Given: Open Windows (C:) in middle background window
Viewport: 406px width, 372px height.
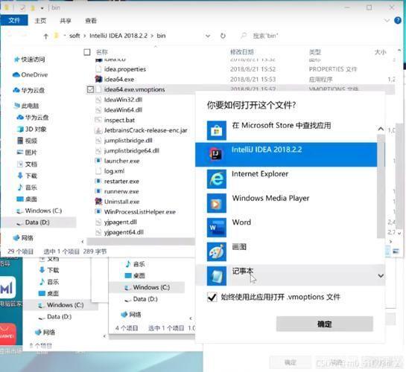Looking at the screenshot, I should tap(151, 287).
